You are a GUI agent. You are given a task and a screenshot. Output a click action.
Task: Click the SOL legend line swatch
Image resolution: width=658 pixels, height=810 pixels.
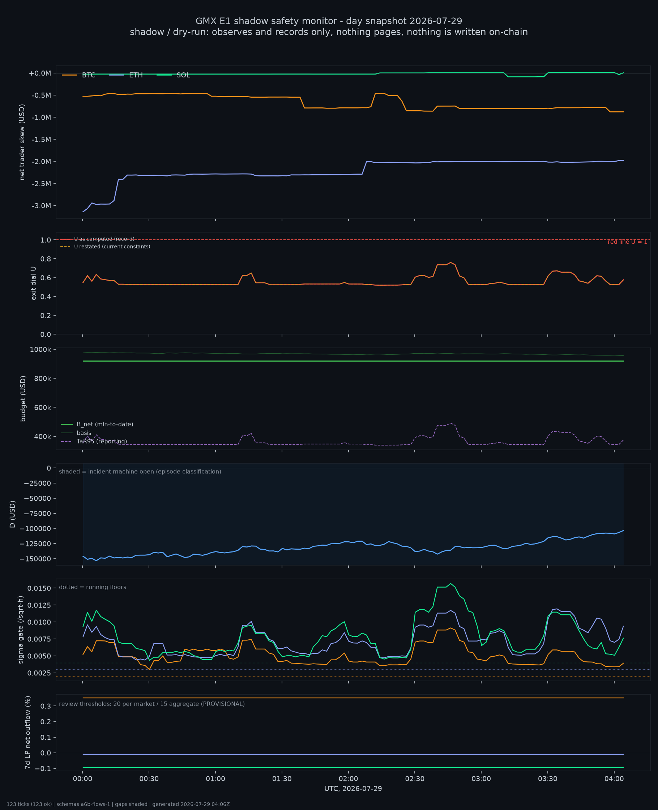[x=164, y=75]
